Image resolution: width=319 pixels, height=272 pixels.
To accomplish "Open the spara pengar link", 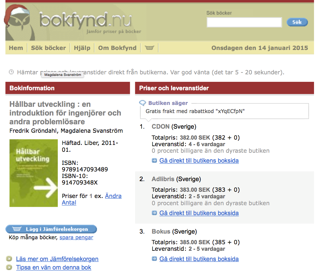I will (76, 237).
